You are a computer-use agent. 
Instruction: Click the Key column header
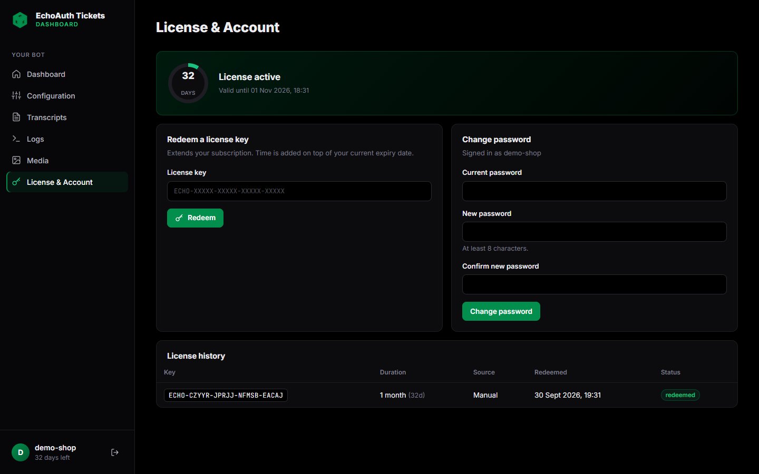coord(170,372)
